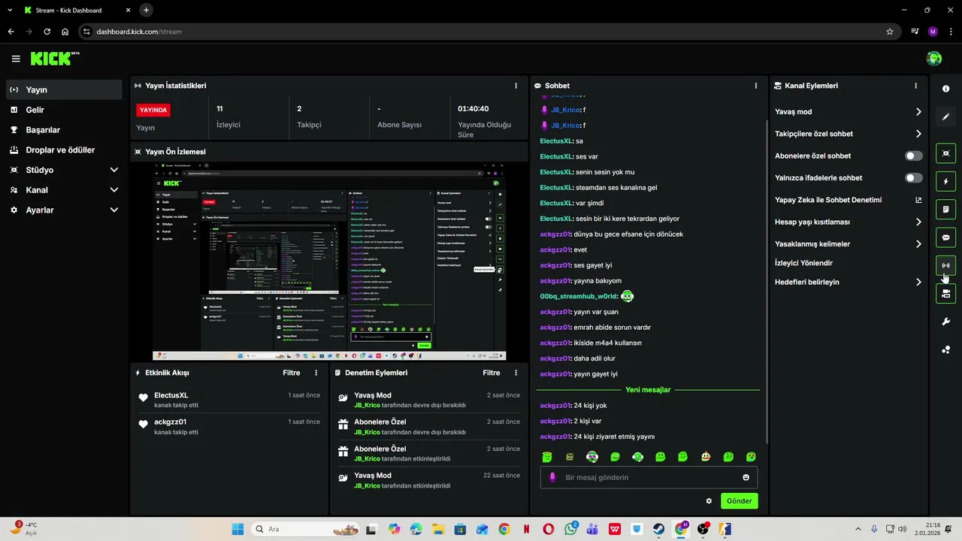The image size is (962, 541).
Task: Toggle Yalnızca ifadelerle sohbet switch
Action: [x=914, y=178]
